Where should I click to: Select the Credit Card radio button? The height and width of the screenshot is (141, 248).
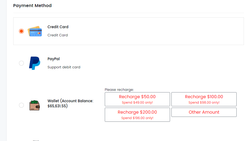21,31
